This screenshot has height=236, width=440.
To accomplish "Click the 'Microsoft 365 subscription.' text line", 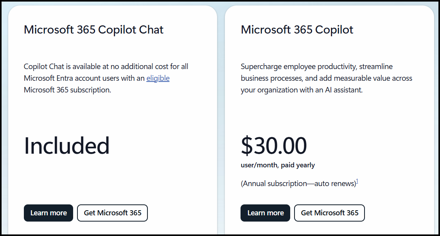I will (67, 90).
